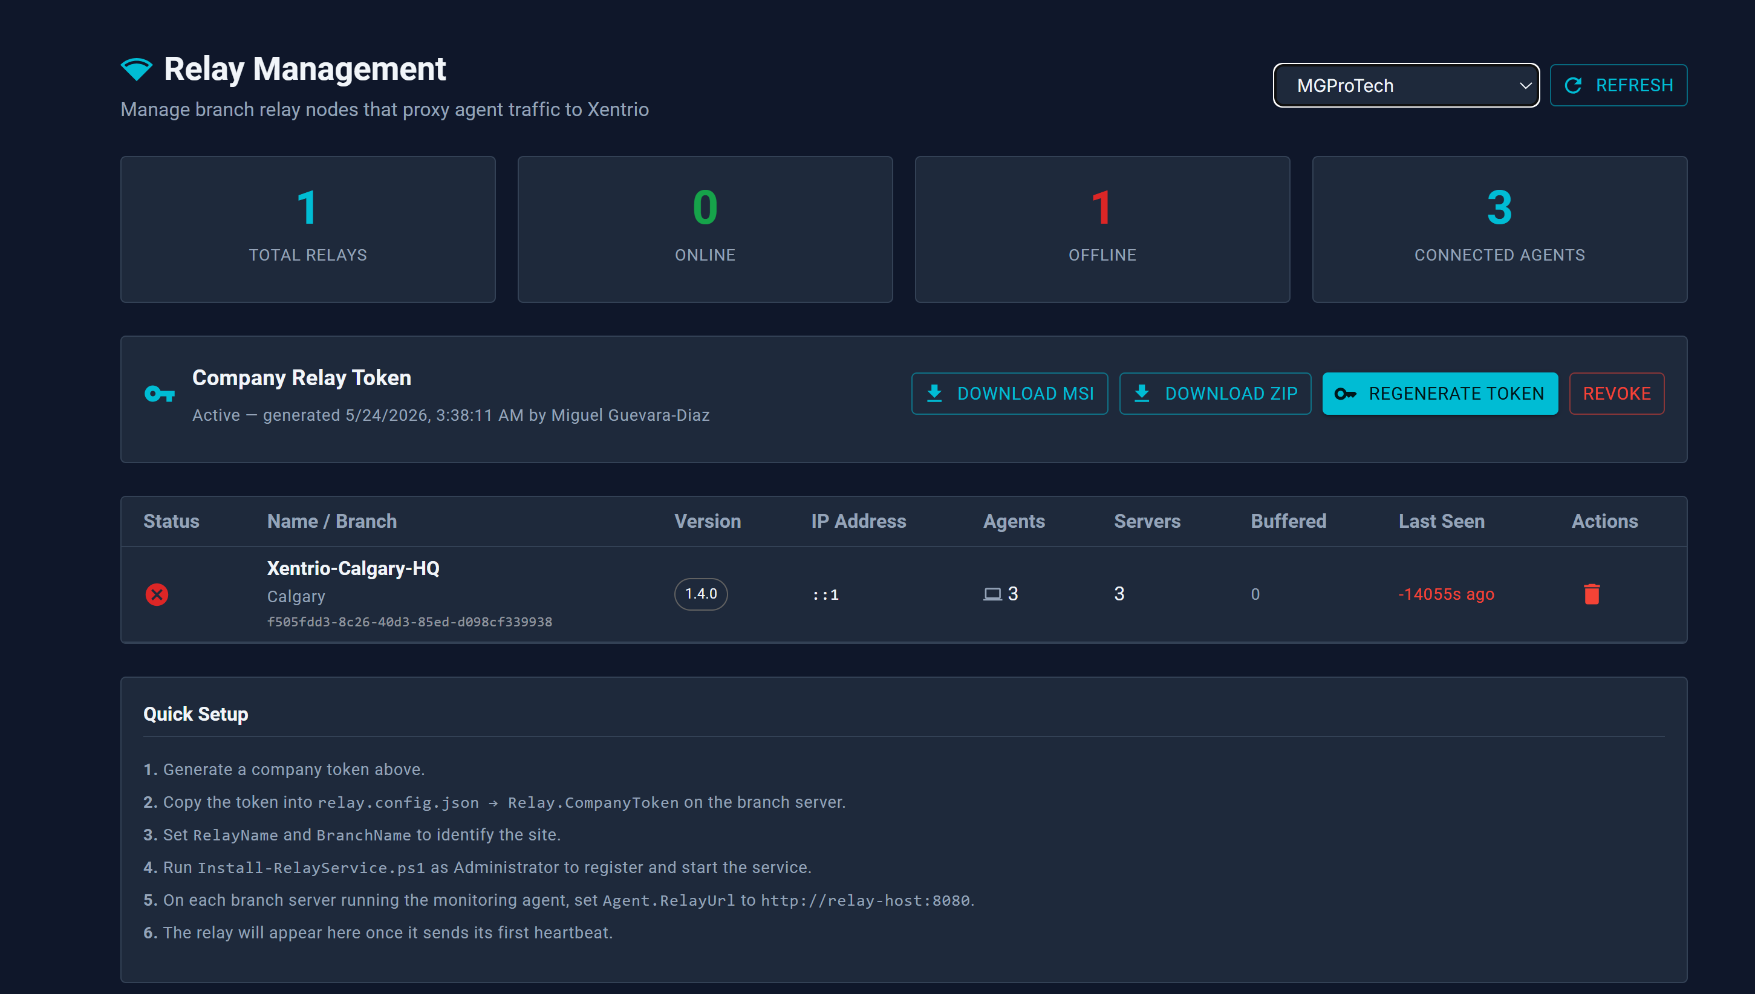Screen dimensions: 1755x994
Task: Click the Agents column header
Action: pos(1014,522)
